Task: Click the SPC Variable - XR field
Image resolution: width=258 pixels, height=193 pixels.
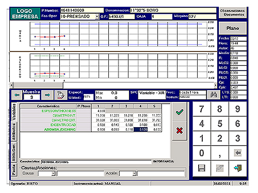Action: click(152, 95)
